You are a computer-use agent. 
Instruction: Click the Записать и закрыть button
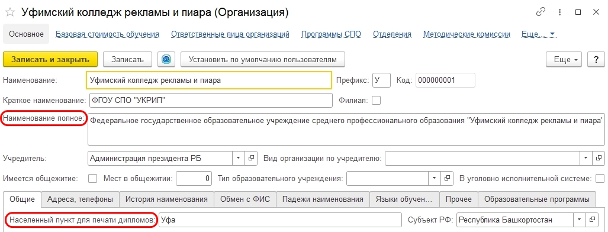click(50, 59)
